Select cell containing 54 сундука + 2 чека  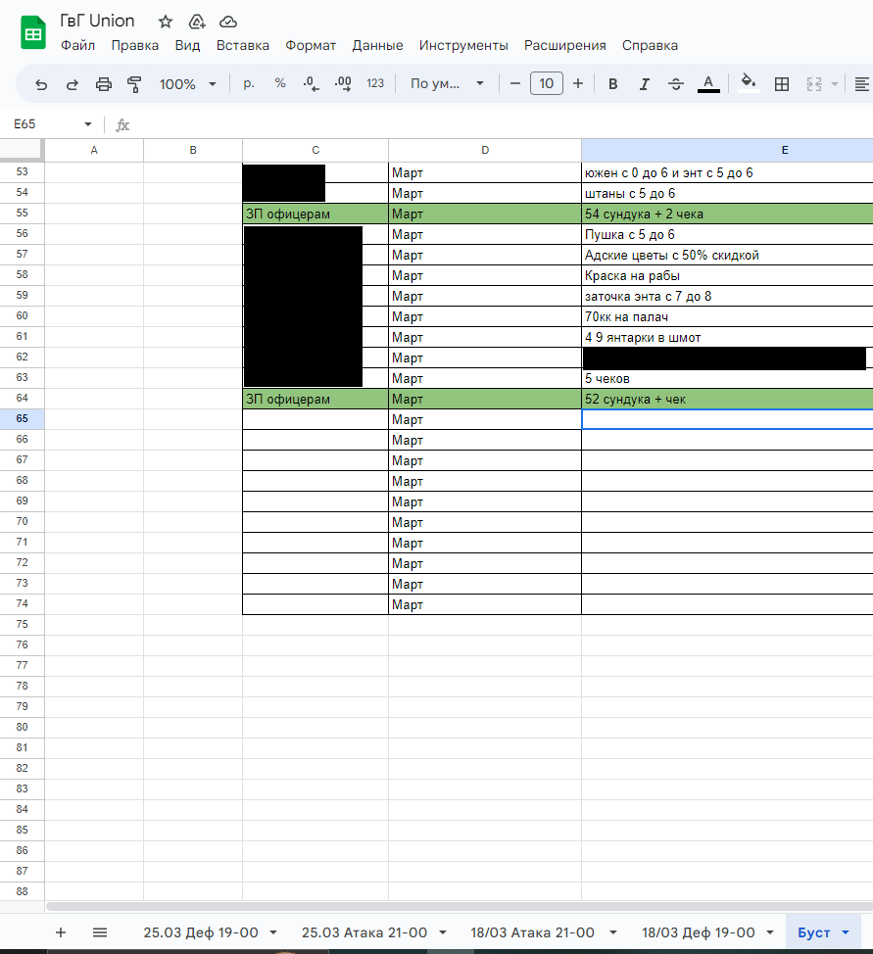coord(726,214)
